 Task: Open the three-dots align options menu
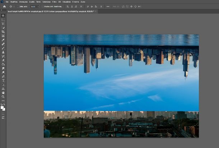click(x=108, y=6)
